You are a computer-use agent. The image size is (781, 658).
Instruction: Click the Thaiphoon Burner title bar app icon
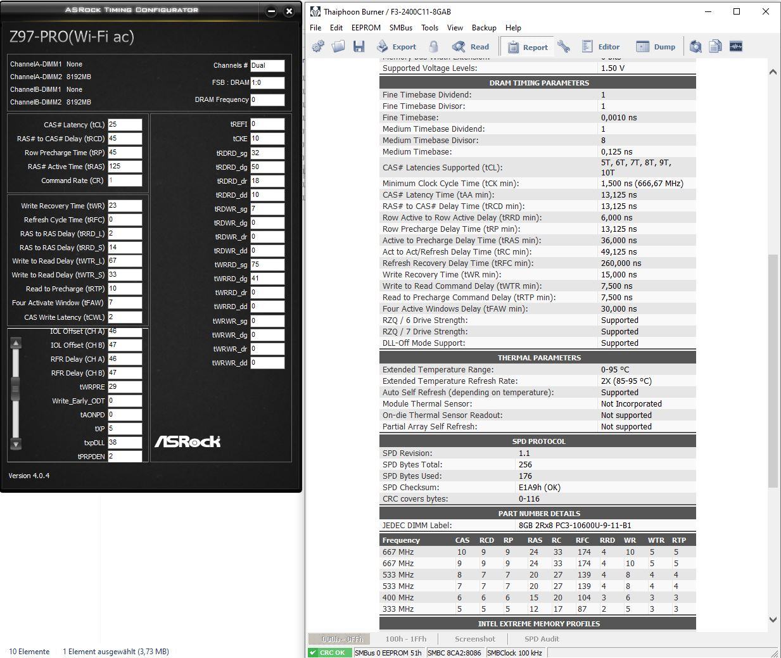tap(315, 11)
